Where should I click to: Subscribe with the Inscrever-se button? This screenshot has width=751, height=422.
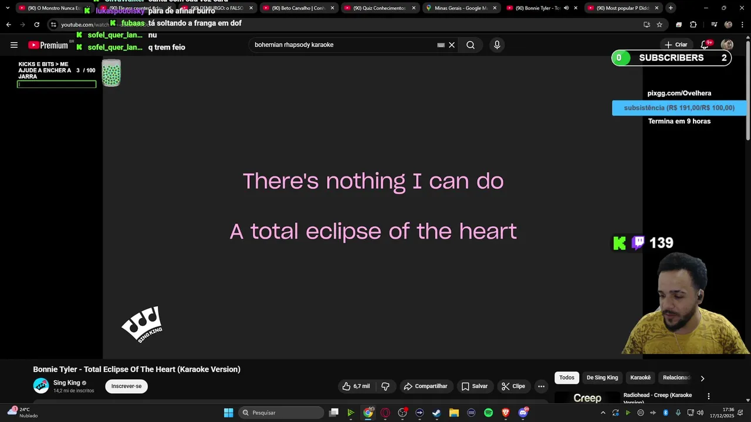coord(127,386)
